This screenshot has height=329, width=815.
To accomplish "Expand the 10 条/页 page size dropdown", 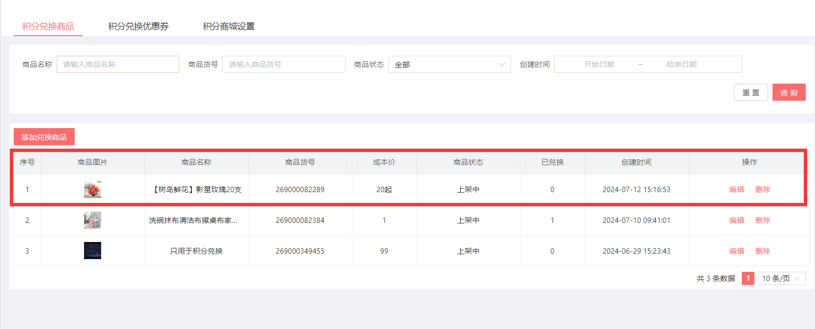I will [781, 279].
